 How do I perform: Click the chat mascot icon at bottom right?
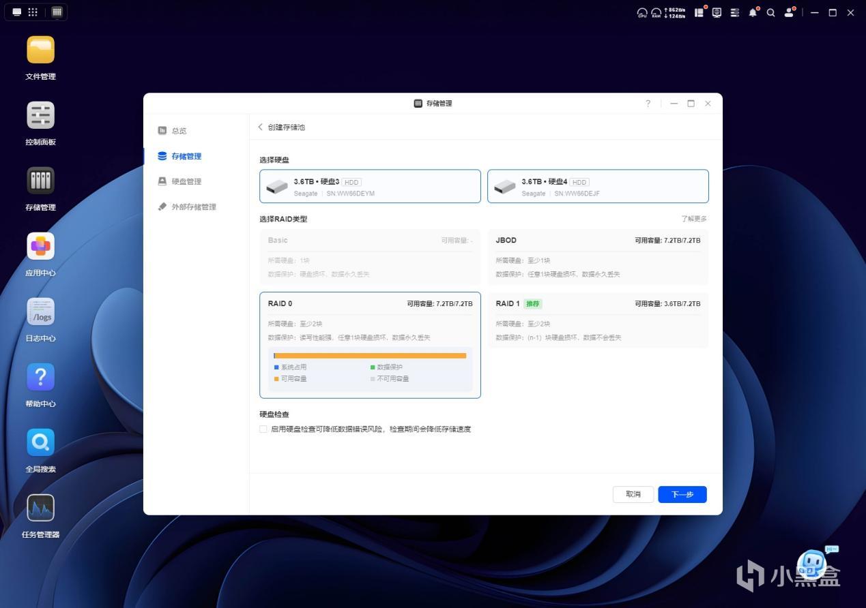point(812,564)
